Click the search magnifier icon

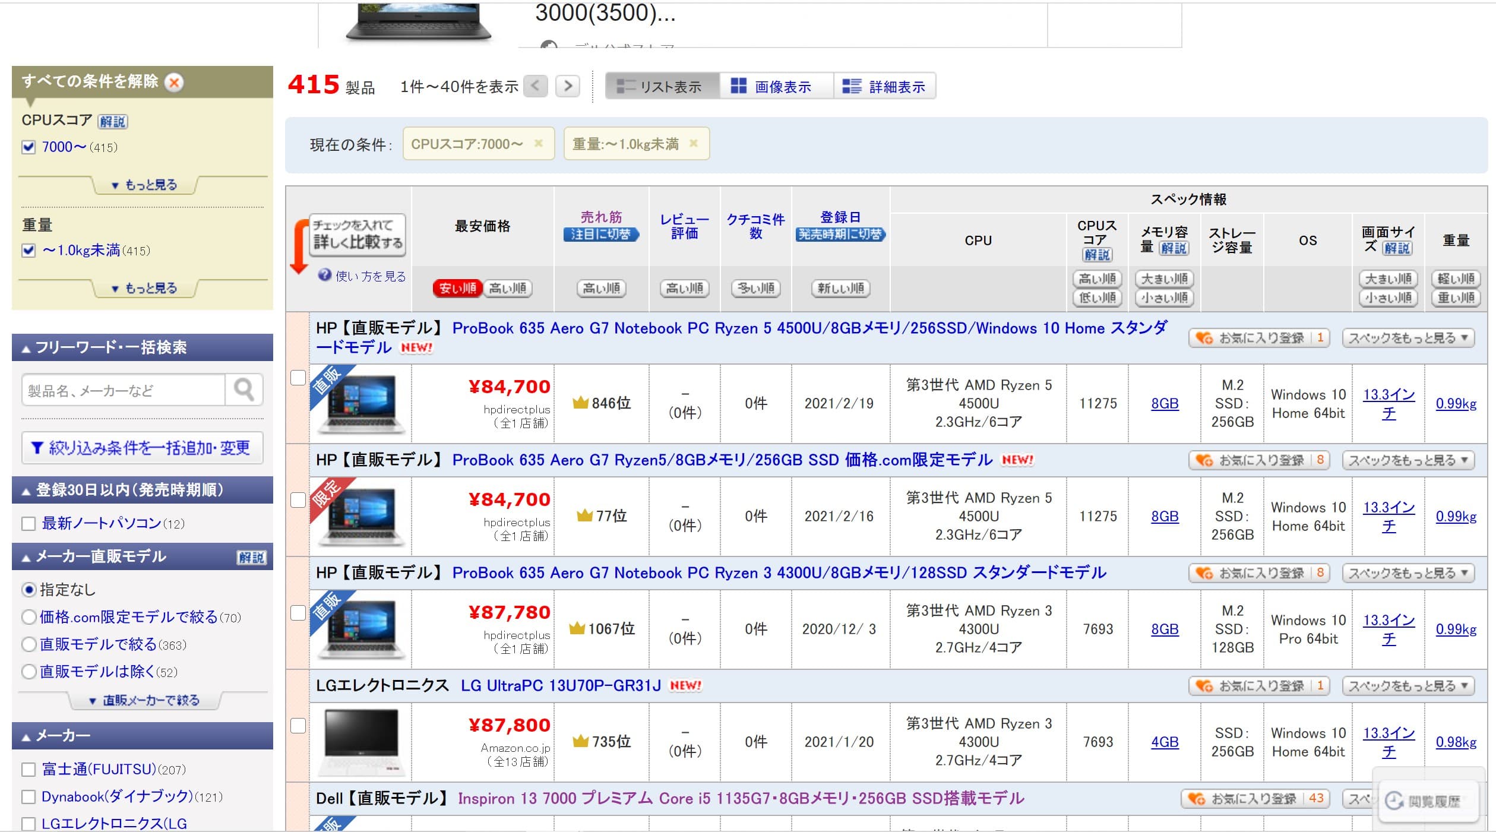(243, 390)
